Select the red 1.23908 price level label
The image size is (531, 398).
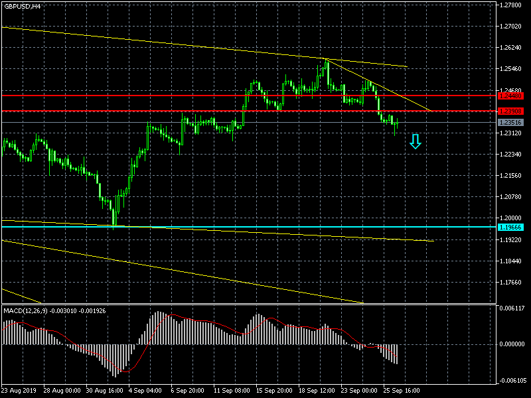click(x=510, y=111)
